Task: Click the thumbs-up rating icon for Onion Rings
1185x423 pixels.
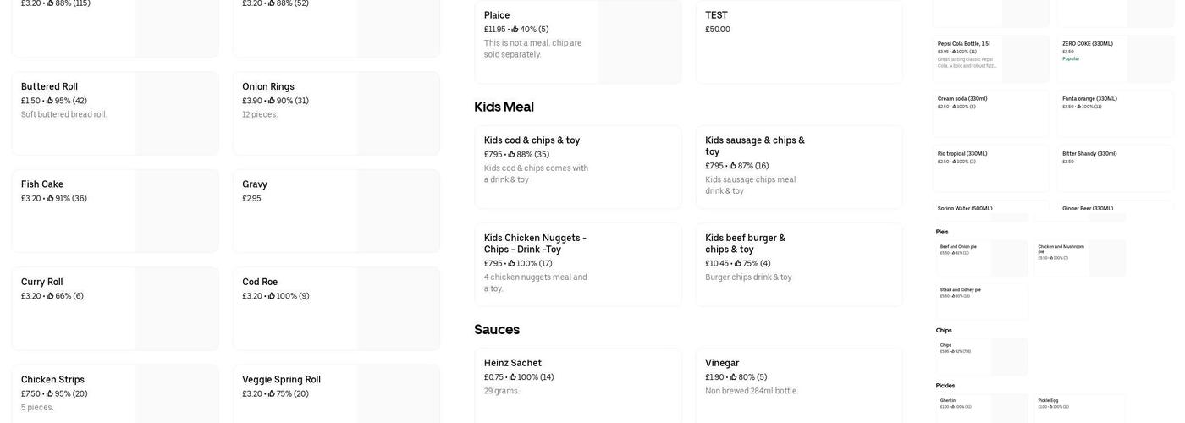Action: pyautogui.click(x=272, y=101)
